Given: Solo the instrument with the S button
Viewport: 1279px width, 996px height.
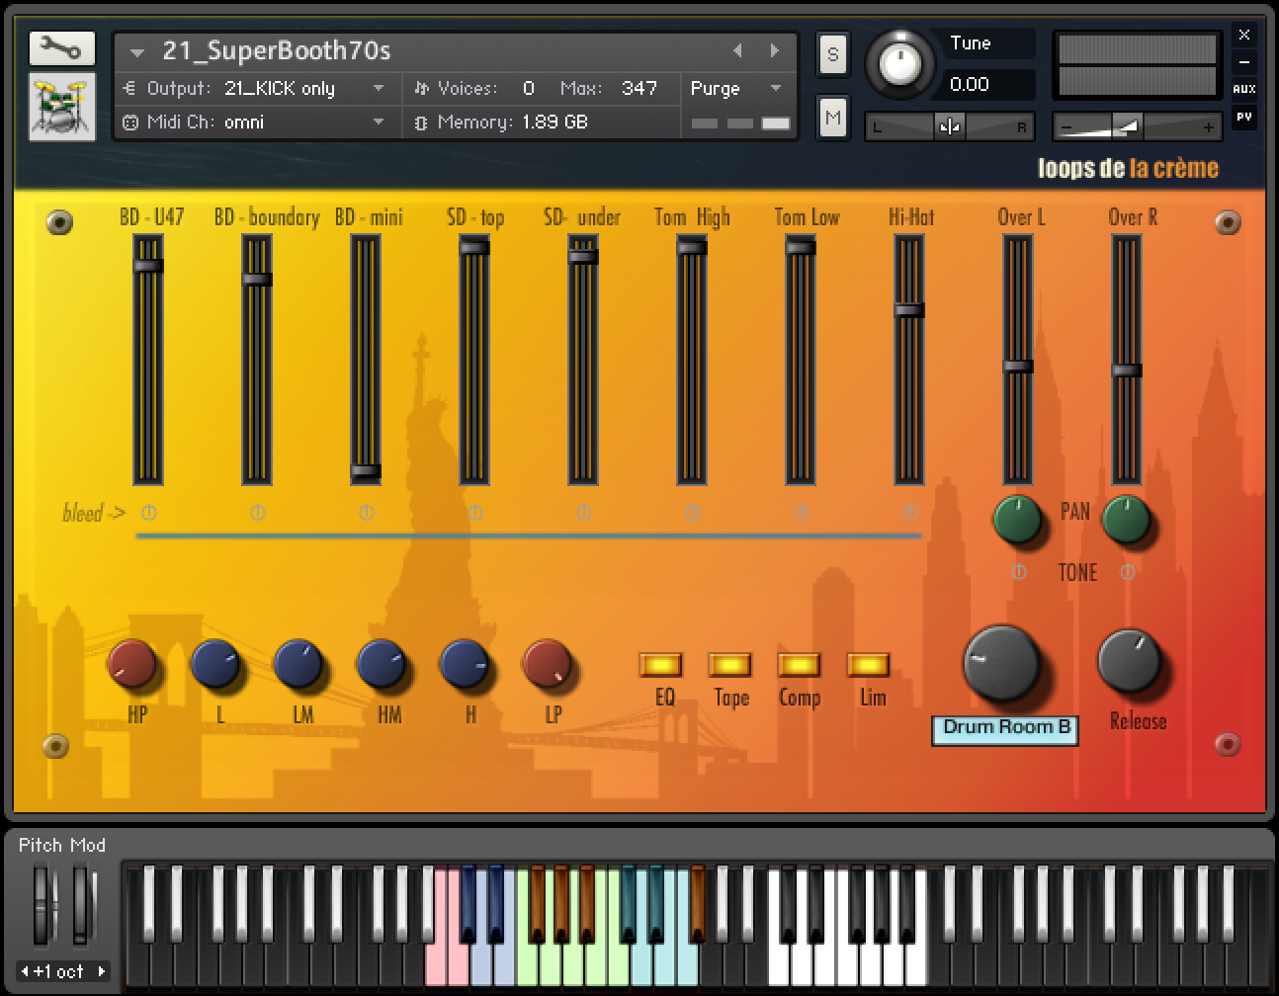Looking at the screenshot, I should point(832,54).
